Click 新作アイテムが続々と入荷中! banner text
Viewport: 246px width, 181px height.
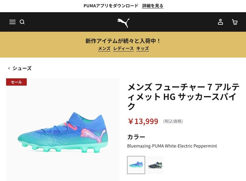pyautogui.click(x=123, y=41)
